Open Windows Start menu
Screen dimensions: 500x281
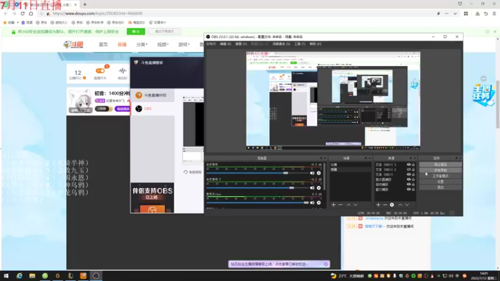click(x=6, y=275)
